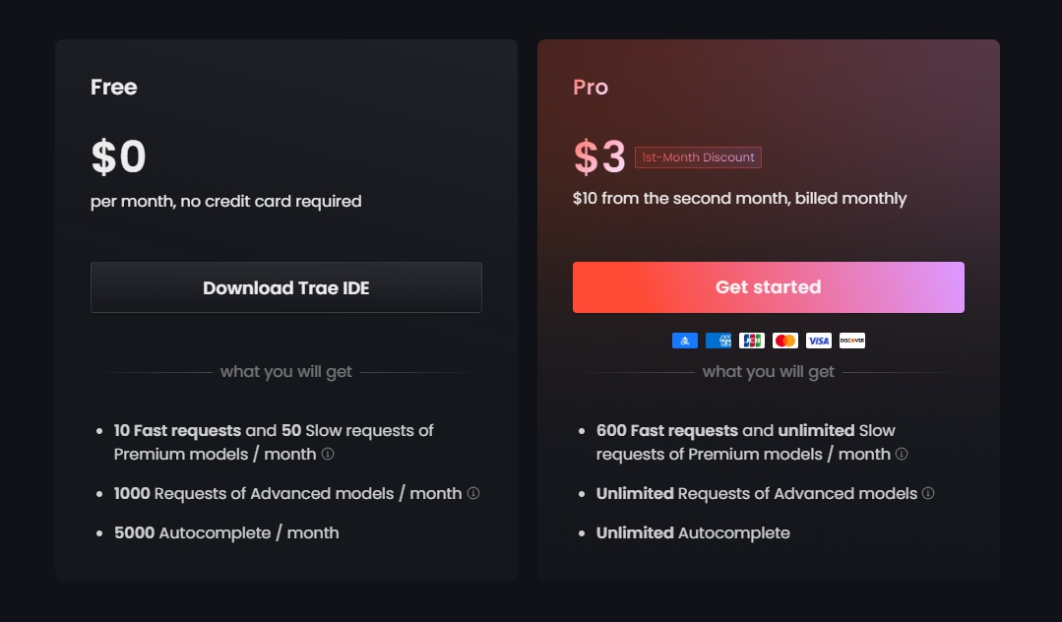Click the American Express card icon

[718, 341]
